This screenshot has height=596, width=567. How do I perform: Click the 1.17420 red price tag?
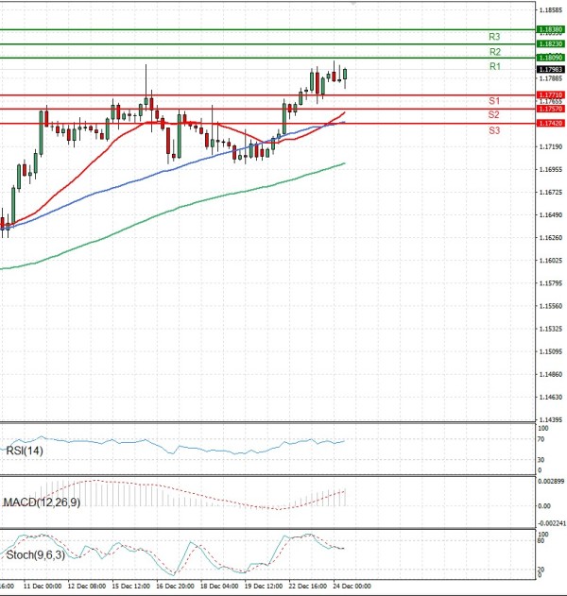click(550, 123)
